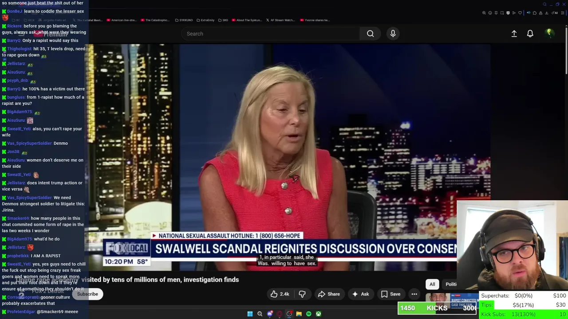Click the Tips $5(17%) goal bar
The width and height of the screenshot is (568, 319).
(x=524, y=305)
